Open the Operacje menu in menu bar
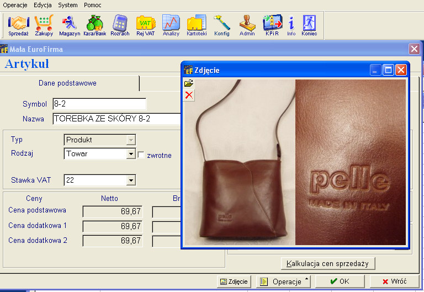Viewport: 424px width, 292px height. click(x=15, y=5)
